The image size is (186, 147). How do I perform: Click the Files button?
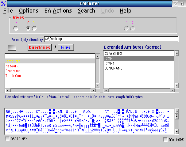(66, 47)
